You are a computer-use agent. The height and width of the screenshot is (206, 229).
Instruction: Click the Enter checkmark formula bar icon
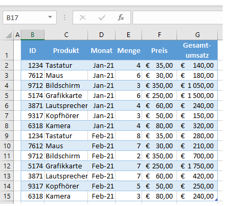pos(102,17)
